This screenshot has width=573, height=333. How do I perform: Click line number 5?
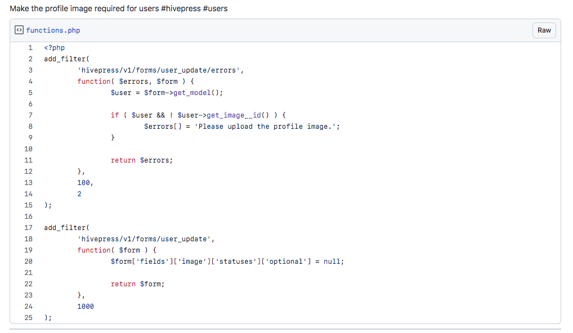coord(30,93)
